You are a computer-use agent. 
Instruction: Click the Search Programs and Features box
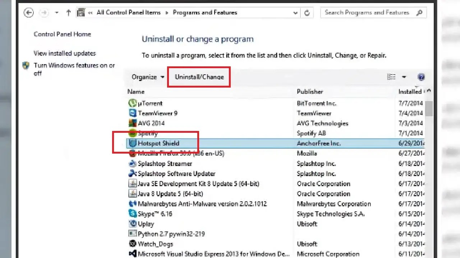pos(373,13)
